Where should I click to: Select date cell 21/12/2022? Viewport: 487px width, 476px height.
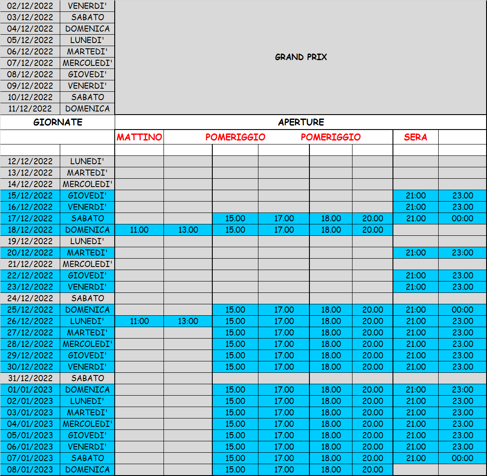(x=30, y=264)
